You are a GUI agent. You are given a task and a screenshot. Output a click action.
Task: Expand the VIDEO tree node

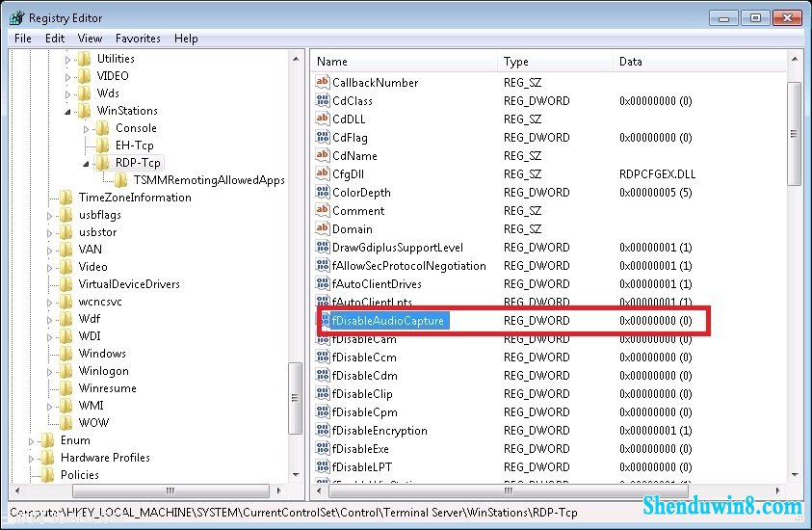point(67,77)
